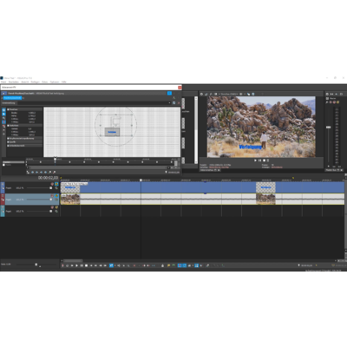This screenshot has height=347, width=347.
Task: Play the main timeline from the transport bar
Action: point(76,265)
